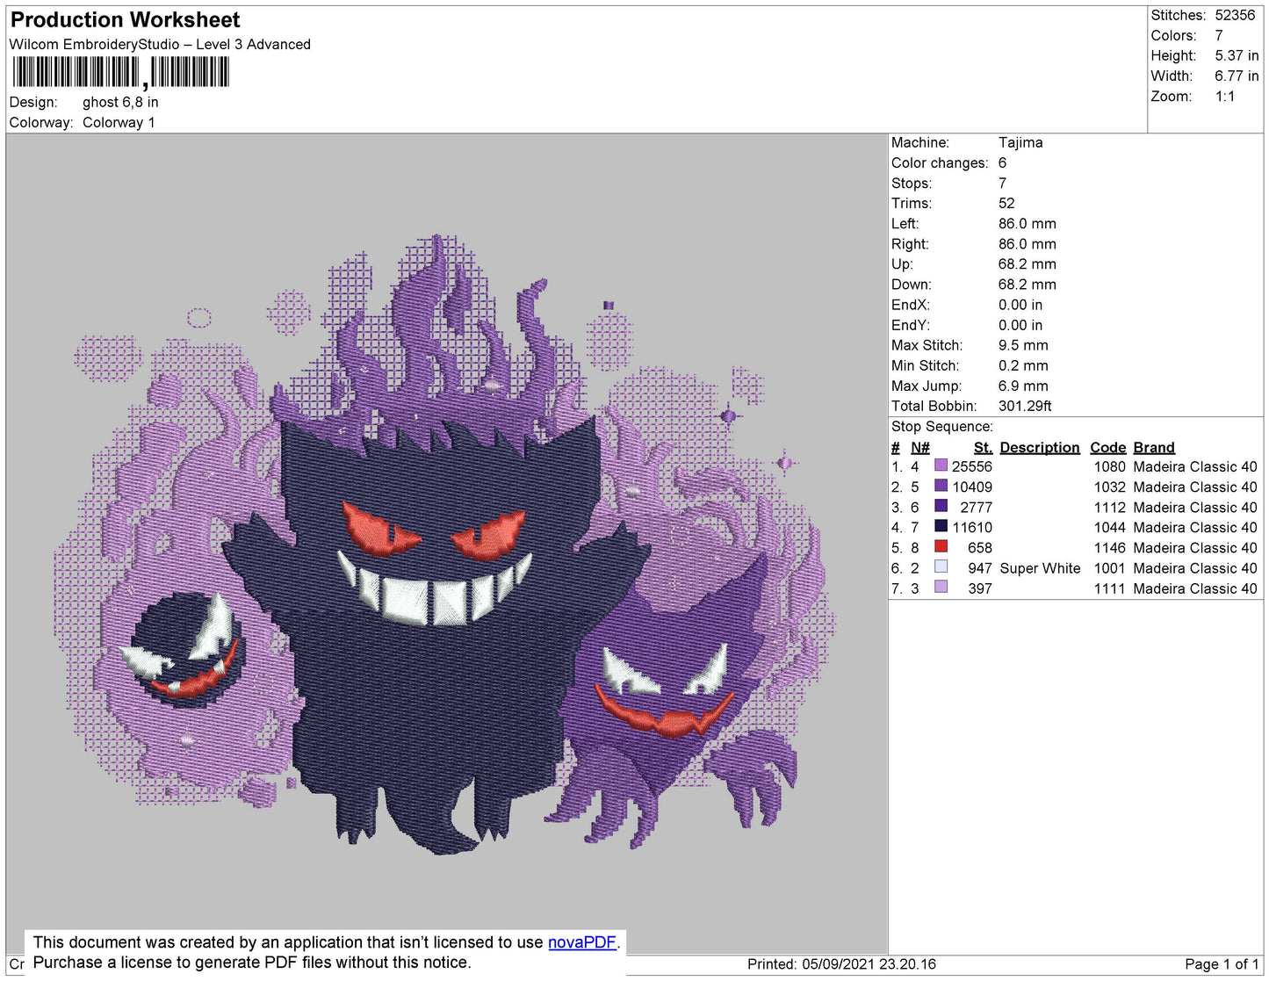Click stitch count 25556 in row 1
1269x981 pixels.
[x=972, y=466]
